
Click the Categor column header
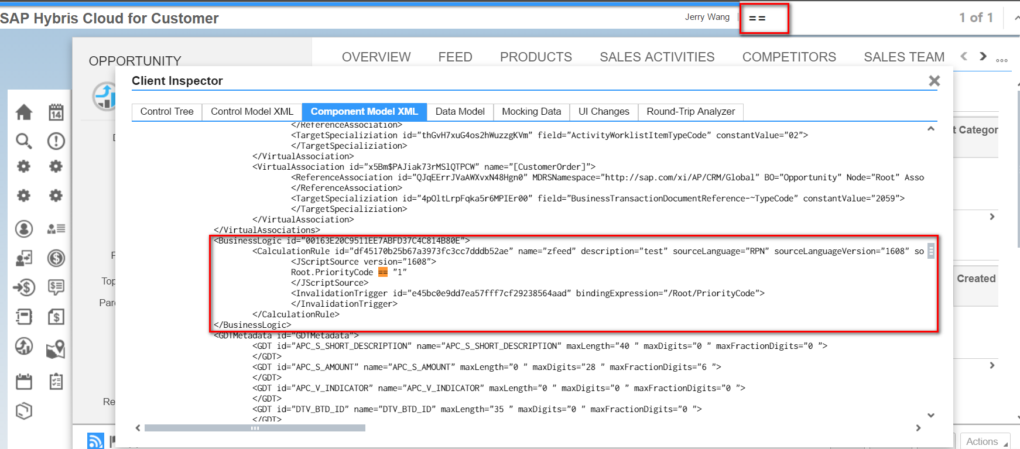click(x=975, y=130)
